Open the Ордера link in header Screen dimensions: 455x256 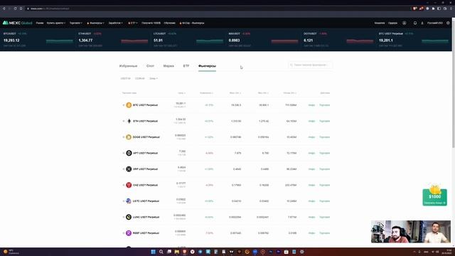[x=392, y=23]
